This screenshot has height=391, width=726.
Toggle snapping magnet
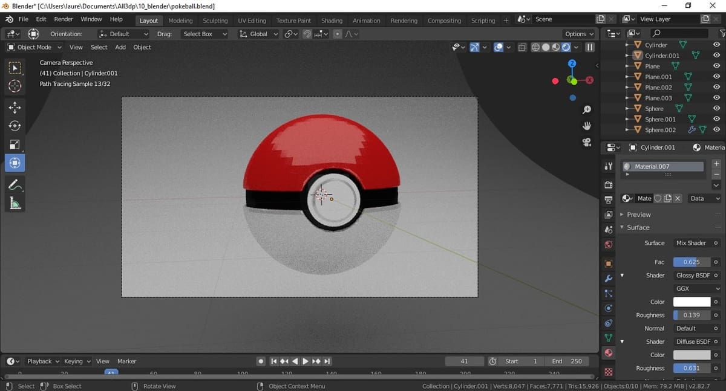click(307, 34)
